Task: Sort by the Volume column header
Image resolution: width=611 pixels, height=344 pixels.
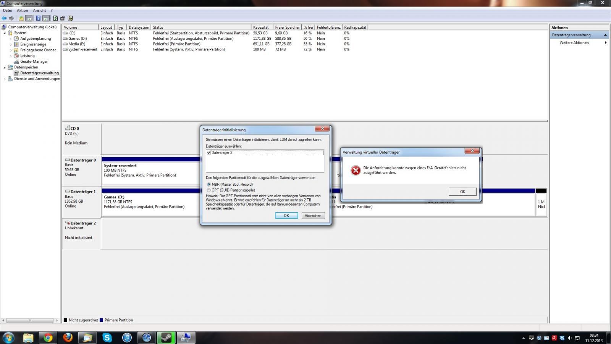Action: coord(80,27)
